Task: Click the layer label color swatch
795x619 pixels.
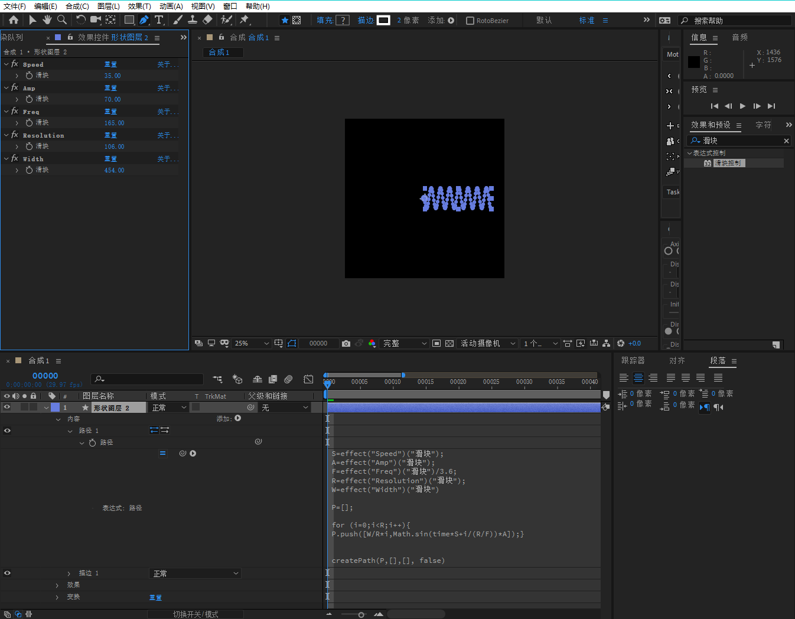Action: pos(56,408)
